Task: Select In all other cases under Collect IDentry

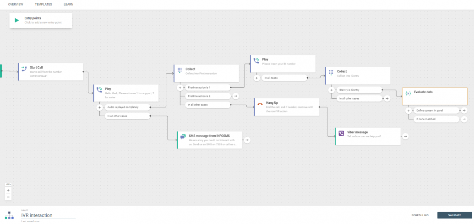Action: 359,98
